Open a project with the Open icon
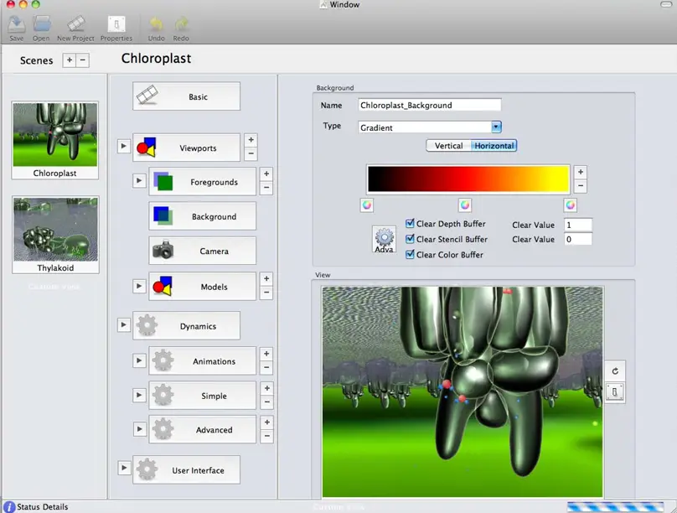 click(41, 25)
